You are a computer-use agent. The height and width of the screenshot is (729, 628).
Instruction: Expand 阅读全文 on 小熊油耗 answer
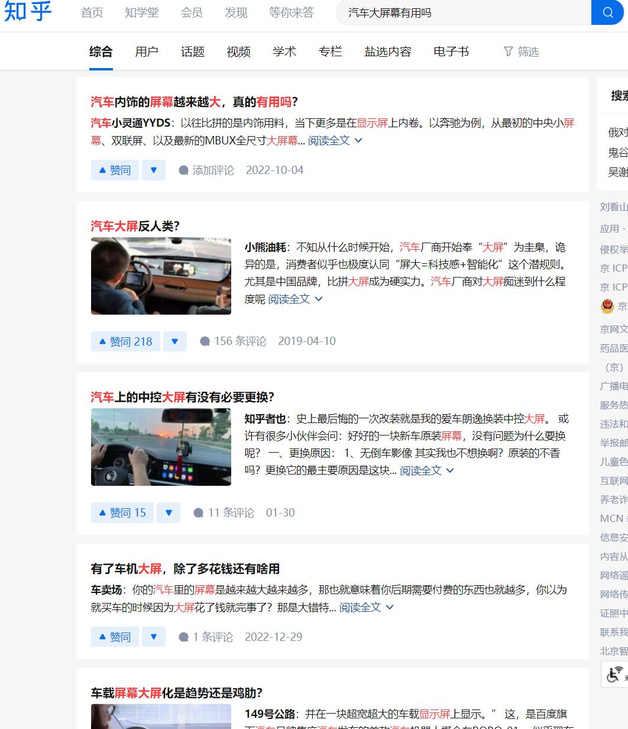(295, 299)
